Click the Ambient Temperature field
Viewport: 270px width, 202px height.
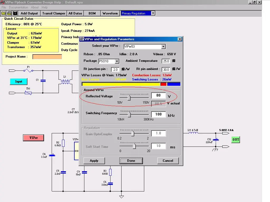point(166,61)
